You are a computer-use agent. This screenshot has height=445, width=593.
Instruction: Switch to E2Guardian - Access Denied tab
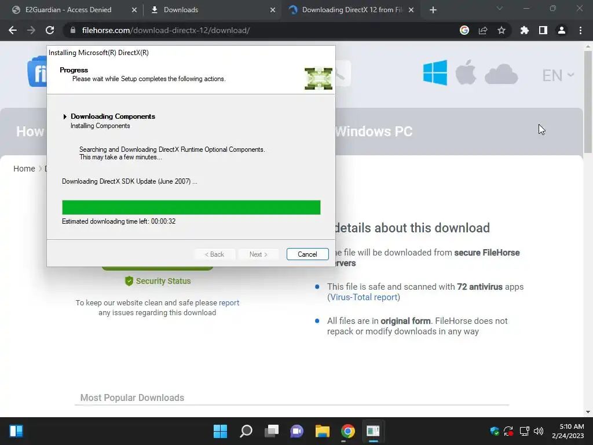pyautogui.click(x=68, y=10)
